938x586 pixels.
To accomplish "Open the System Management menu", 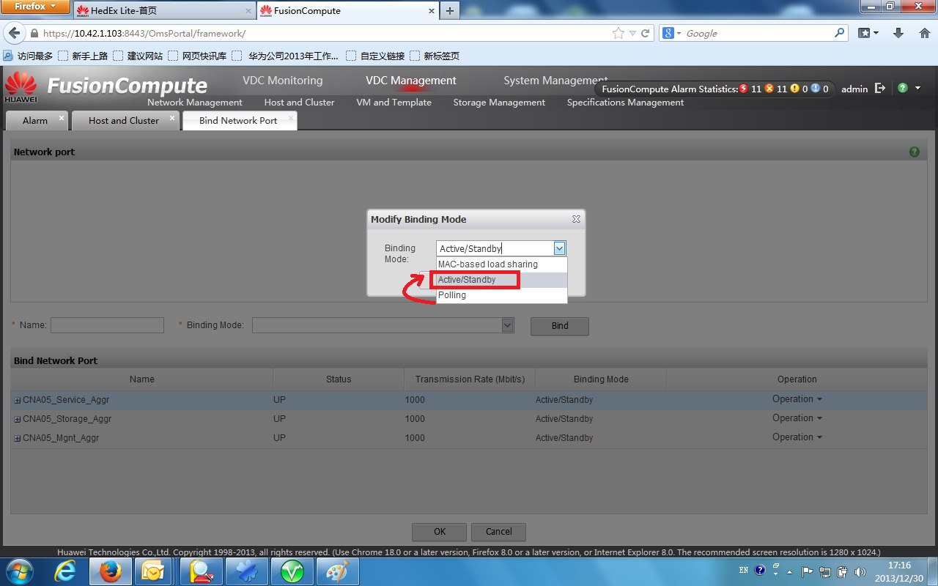I will coord(555,80).
